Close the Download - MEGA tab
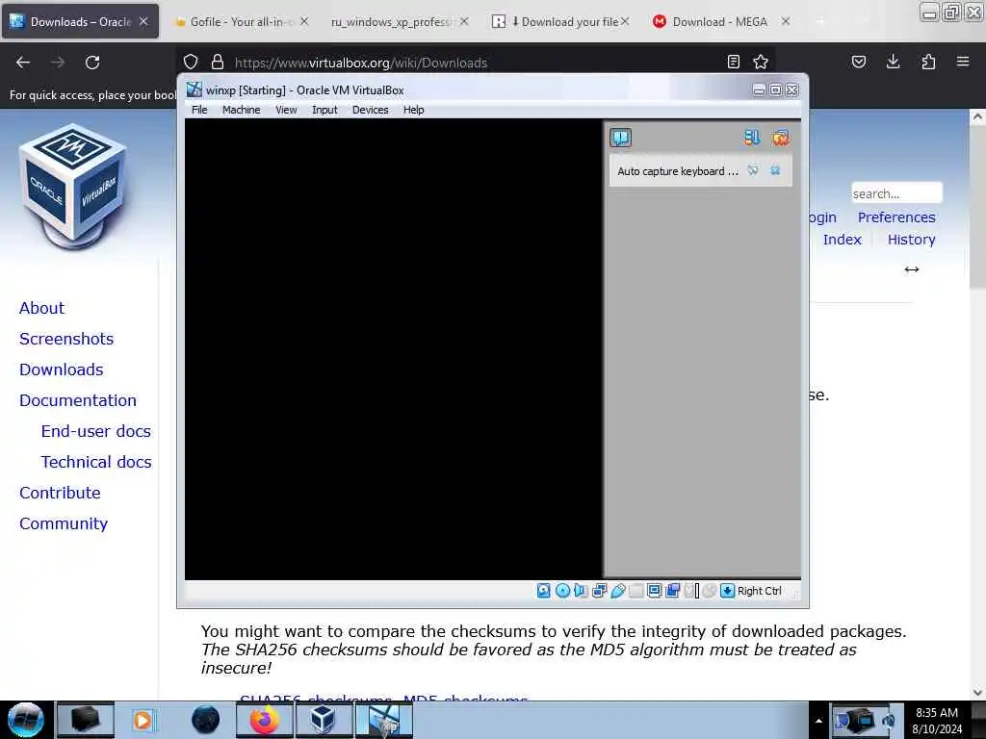Viewport: 986px width, 739px height. pyautogui.click(x=786, y=21)
